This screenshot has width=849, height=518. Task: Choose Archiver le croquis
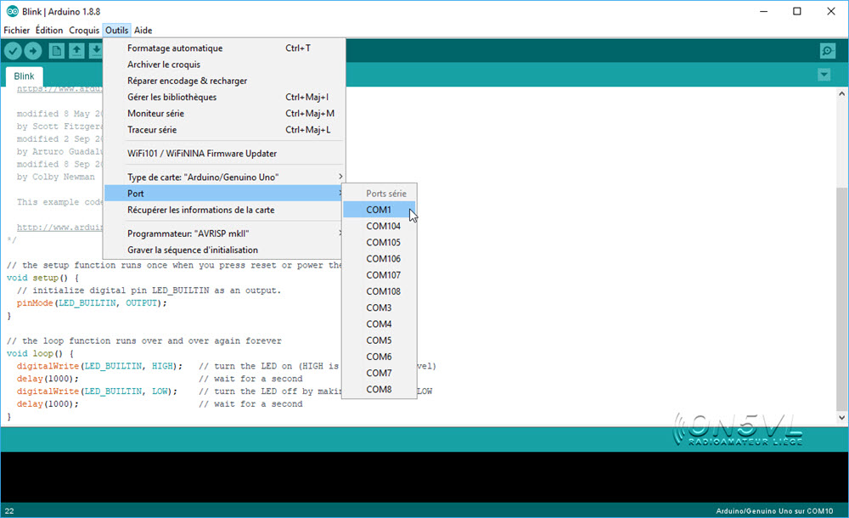click(x=222, y=65)
